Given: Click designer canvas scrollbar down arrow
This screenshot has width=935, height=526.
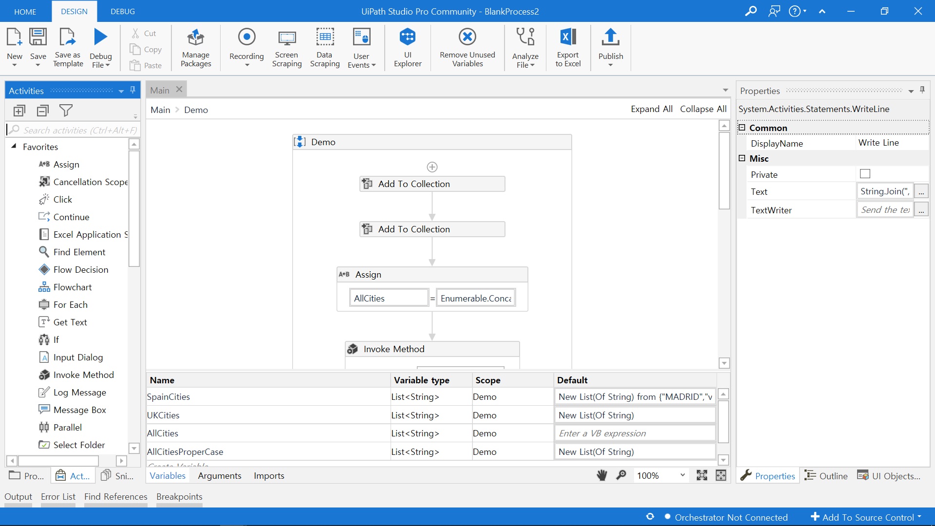Looking at the screenshot, I should tap(724, 363).
